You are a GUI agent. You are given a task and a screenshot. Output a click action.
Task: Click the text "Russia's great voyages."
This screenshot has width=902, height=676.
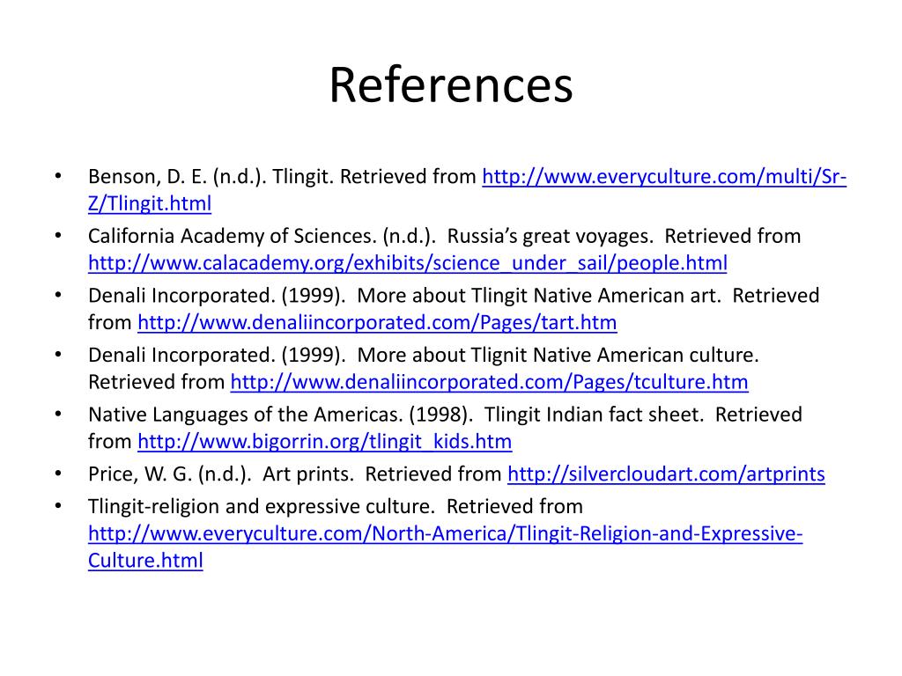pos(551,236)
